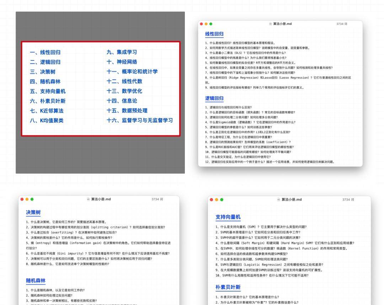This screenshot has height=305, width=384.
Task: Click the 逻辑回归 section heading in the editor
Action: (214, 98)
